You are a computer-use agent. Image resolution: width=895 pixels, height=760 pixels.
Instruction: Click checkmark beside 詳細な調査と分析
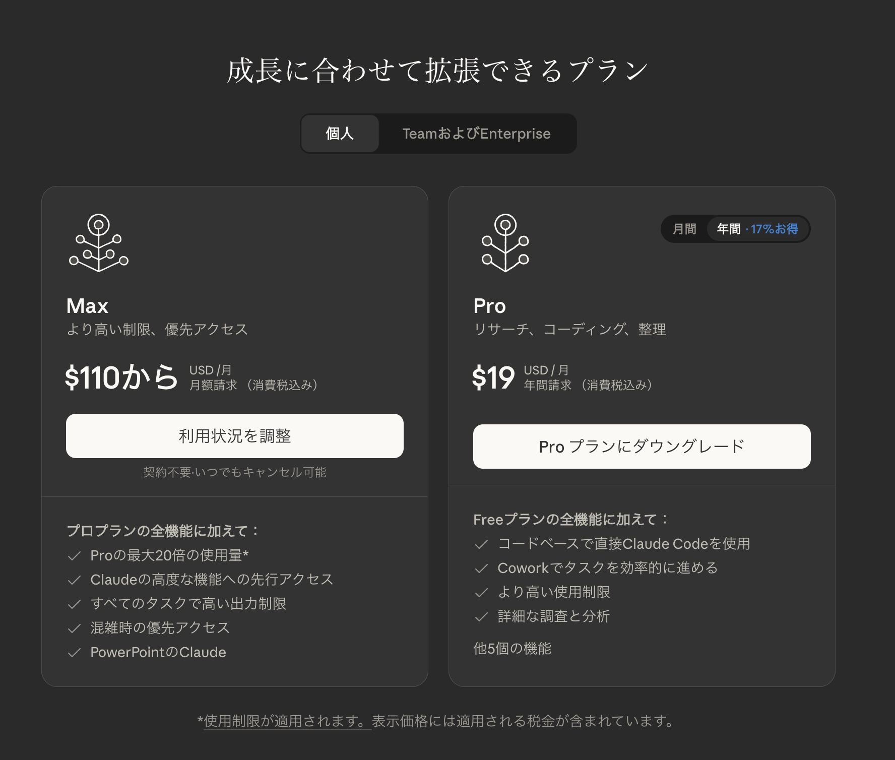click(x=481, y=617)
